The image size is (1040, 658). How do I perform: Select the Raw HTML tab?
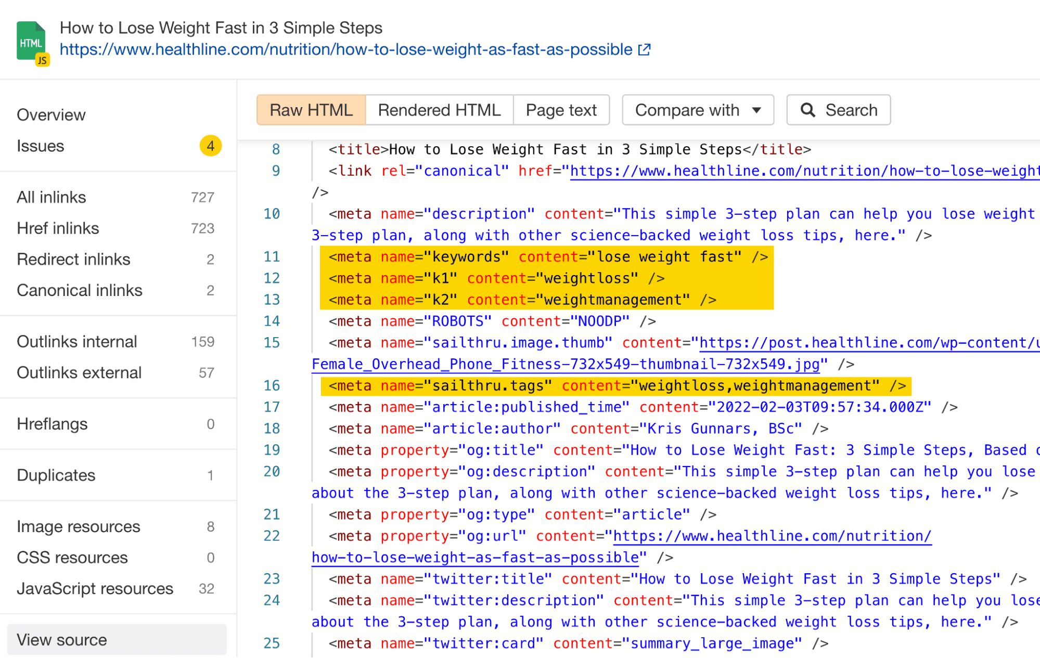tap(311, 110)
